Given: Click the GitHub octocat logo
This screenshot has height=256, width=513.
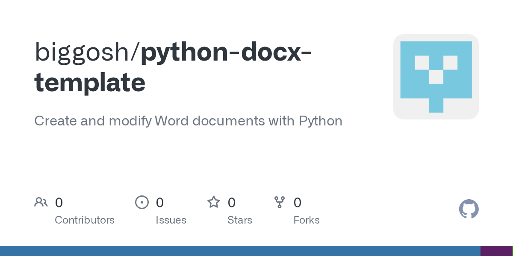Looking at the screenshot, I should [469, 209].
